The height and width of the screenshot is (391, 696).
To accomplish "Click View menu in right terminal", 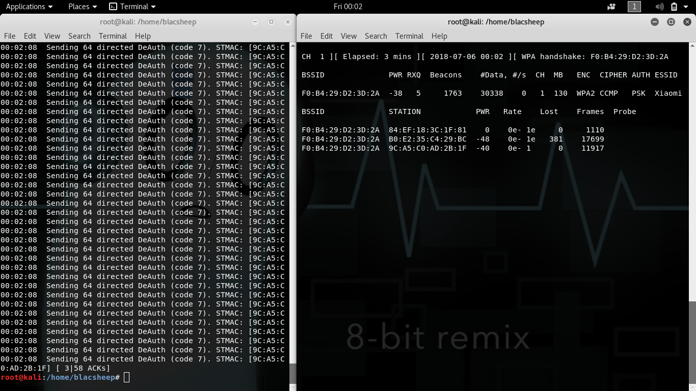I will (x=349, y=36).
